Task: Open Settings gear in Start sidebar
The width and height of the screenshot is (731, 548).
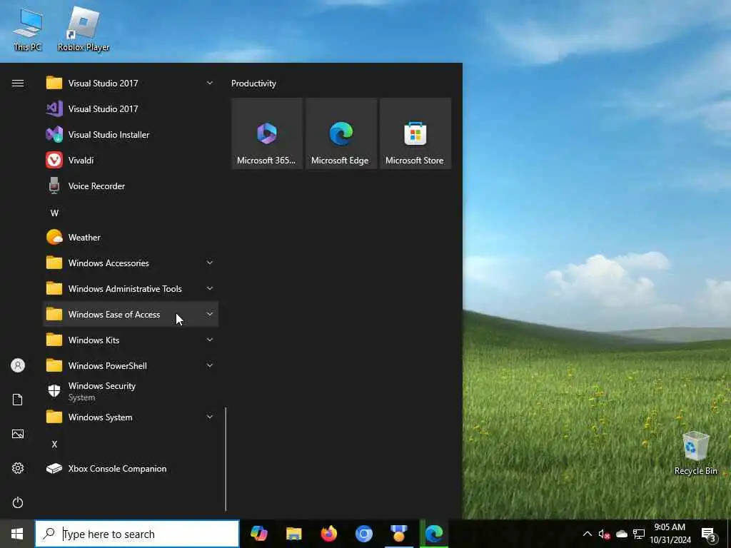Action: pos(18,468)
